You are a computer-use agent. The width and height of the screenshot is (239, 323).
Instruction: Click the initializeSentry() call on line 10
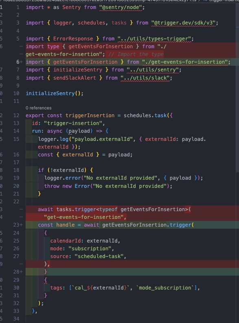(x=53, y=94)
